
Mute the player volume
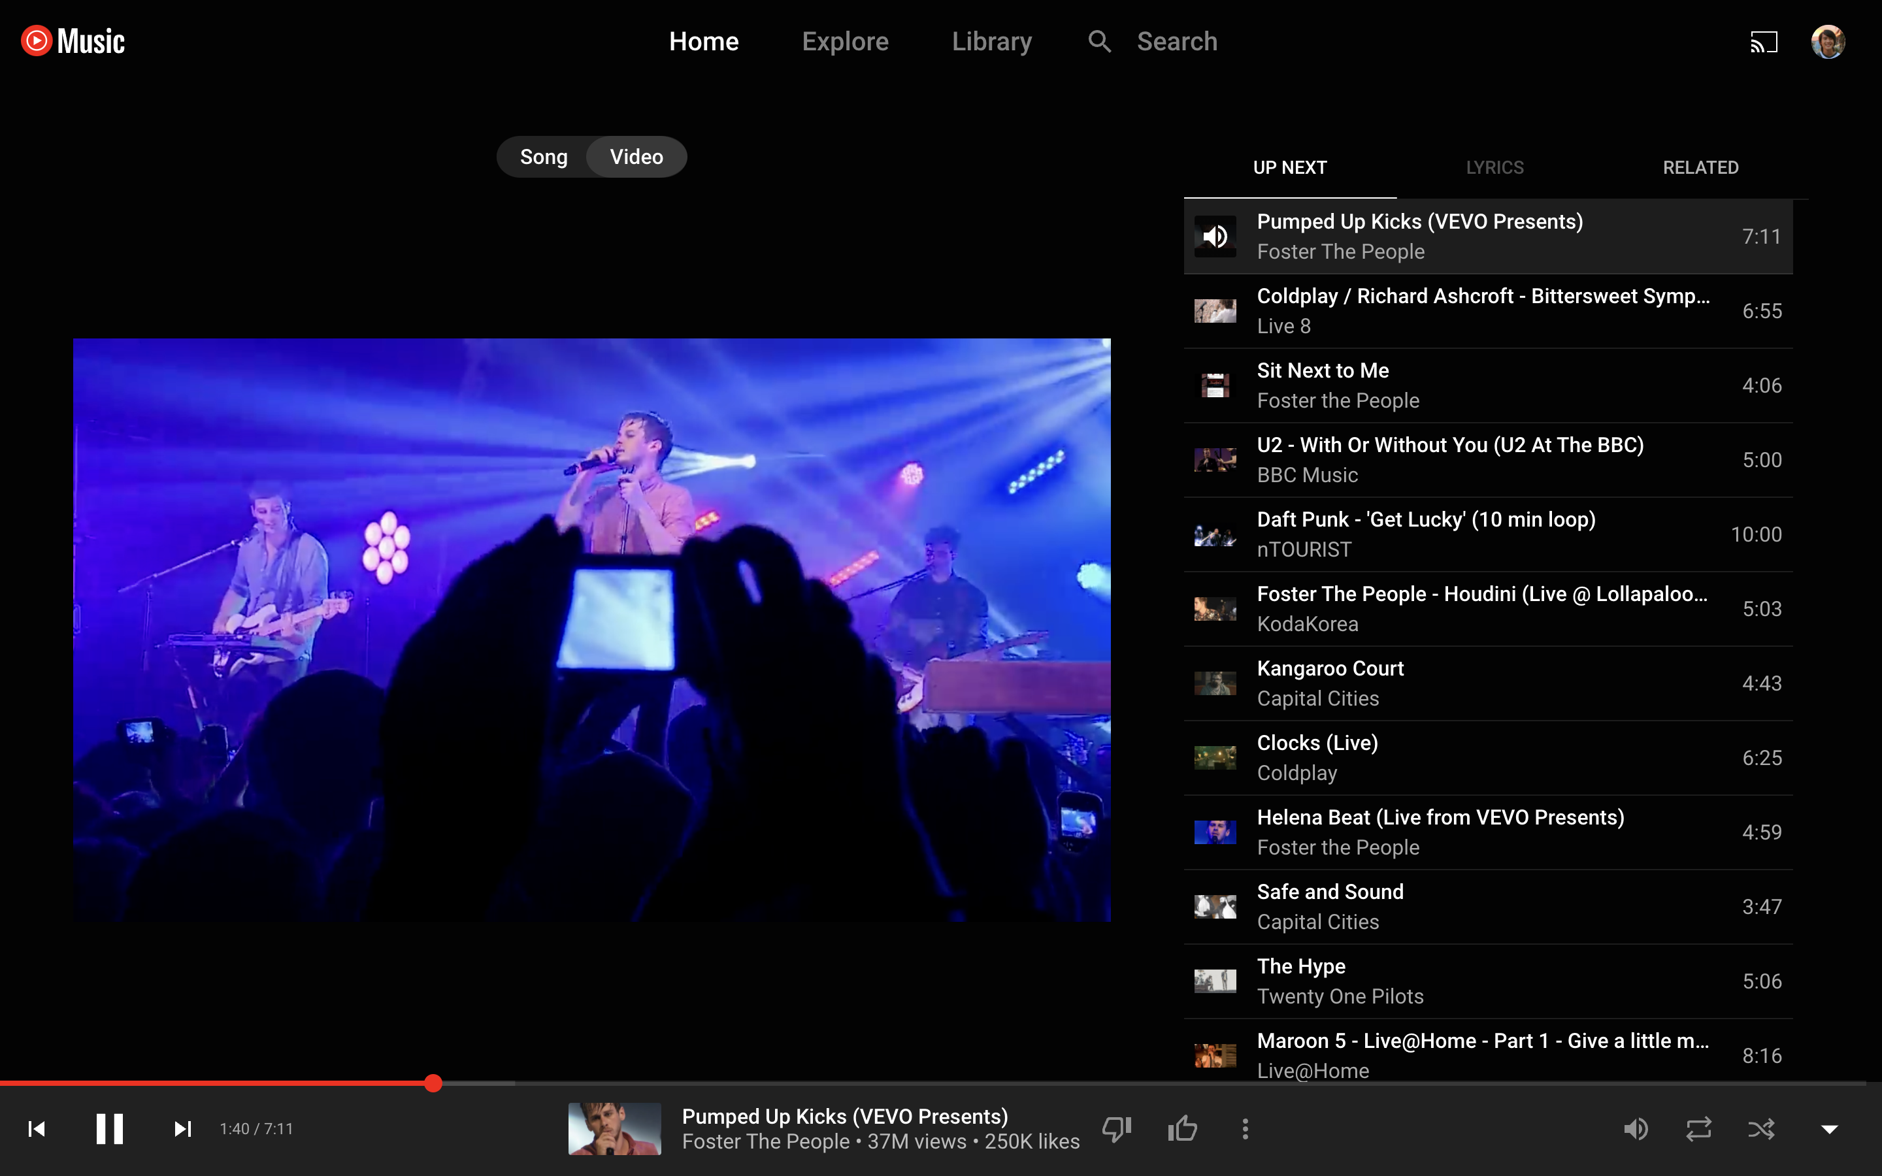pyautogui.click(x=1636, y=1128)
